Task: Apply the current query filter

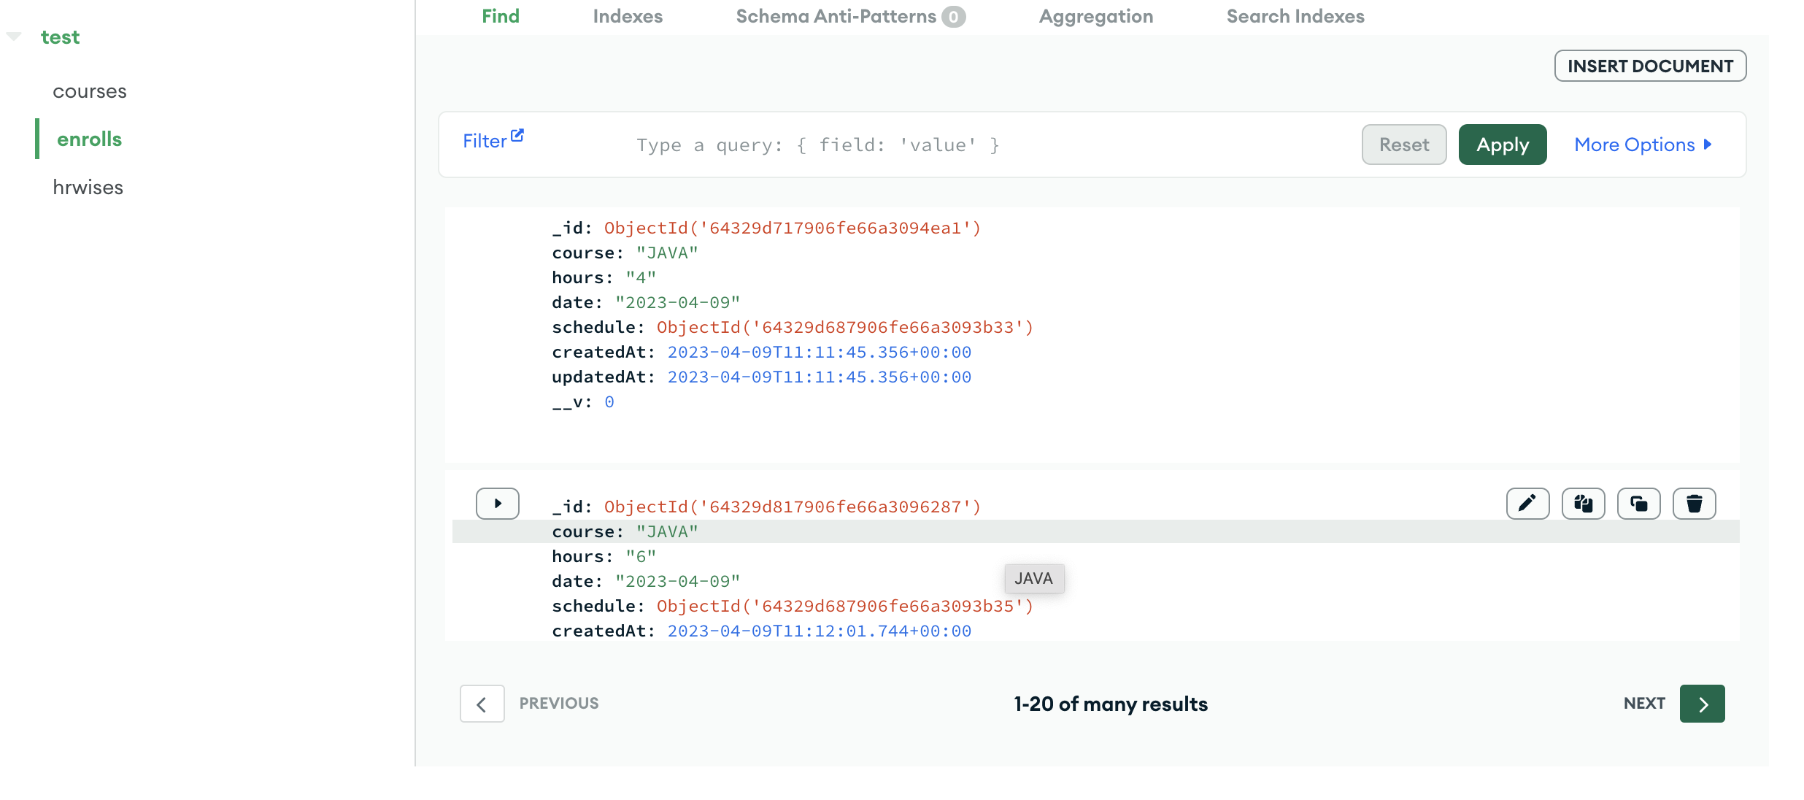Action: click(x=1502, y=144)
